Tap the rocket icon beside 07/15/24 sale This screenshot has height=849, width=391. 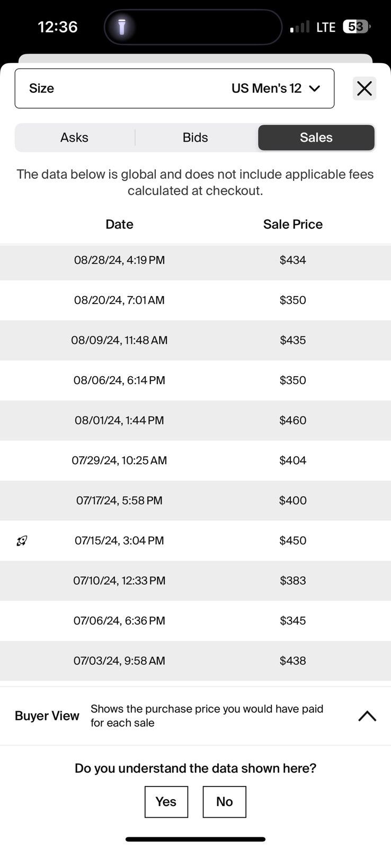(22, 541)
